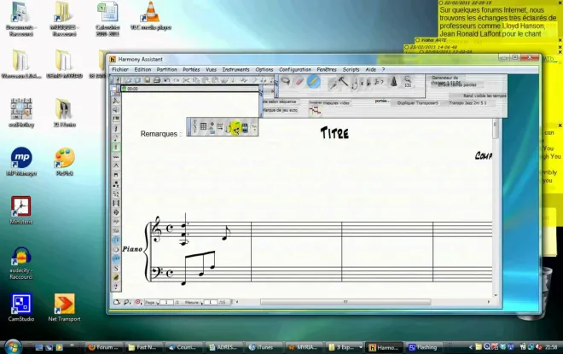Click the save disk icon in toolbar
The image size is (563, 354).
148,80
